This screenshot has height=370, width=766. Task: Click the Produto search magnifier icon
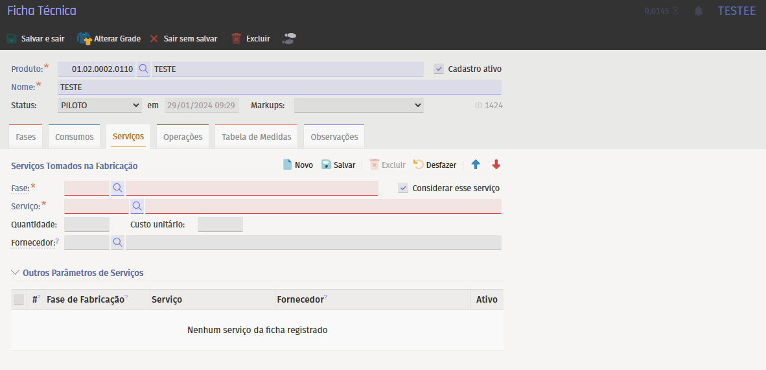(143, 69)
